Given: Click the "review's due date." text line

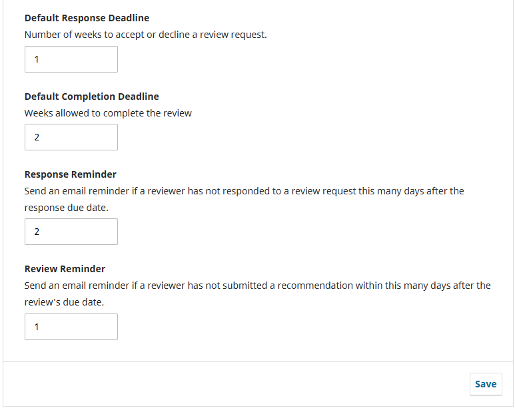Looking at the screenshot, I should [64, 302].
